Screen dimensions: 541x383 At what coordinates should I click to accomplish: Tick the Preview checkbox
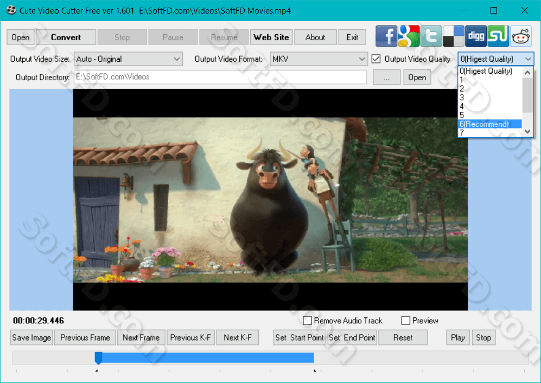click(x=406, y=321)
